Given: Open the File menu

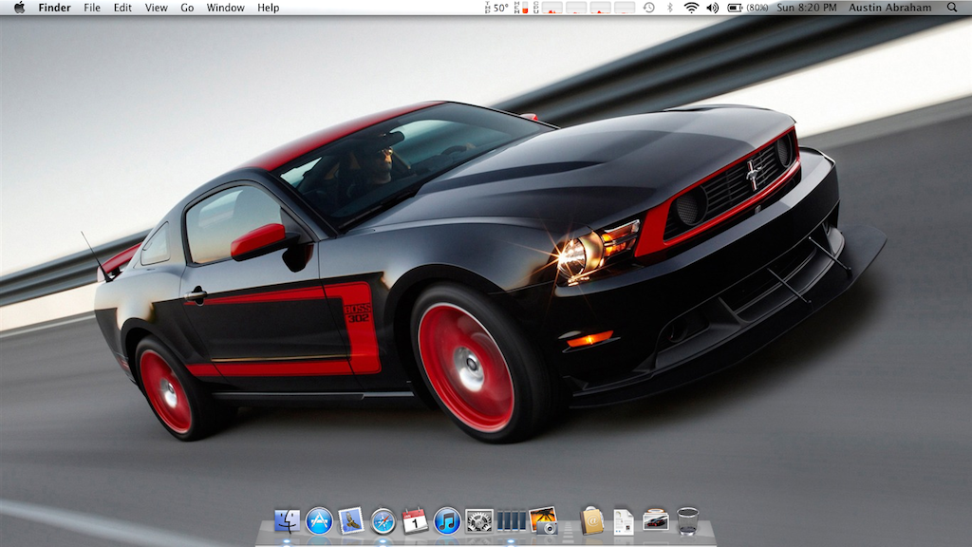Looking at the screenshot, I should pos(92,8).
